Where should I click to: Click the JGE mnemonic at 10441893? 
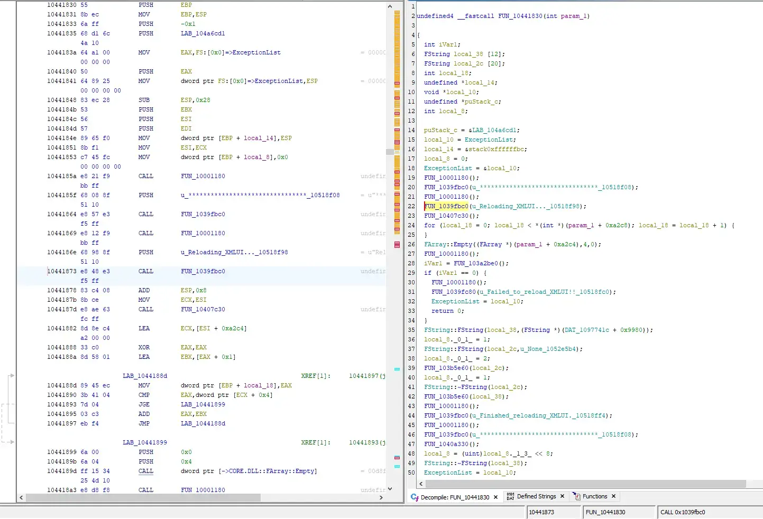[144, 404]
